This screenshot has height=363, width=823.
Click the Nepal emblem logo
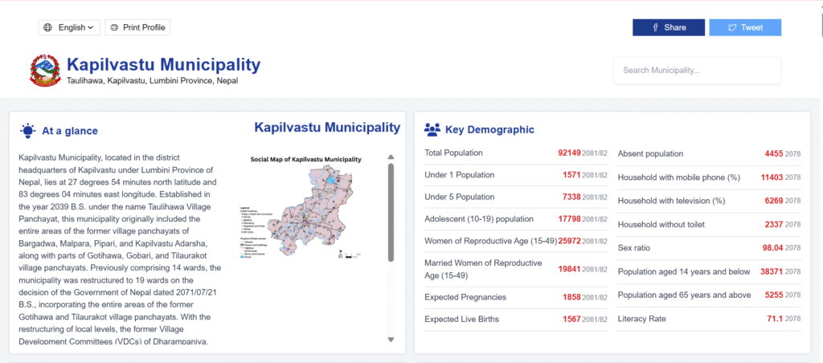click(45, 71)
